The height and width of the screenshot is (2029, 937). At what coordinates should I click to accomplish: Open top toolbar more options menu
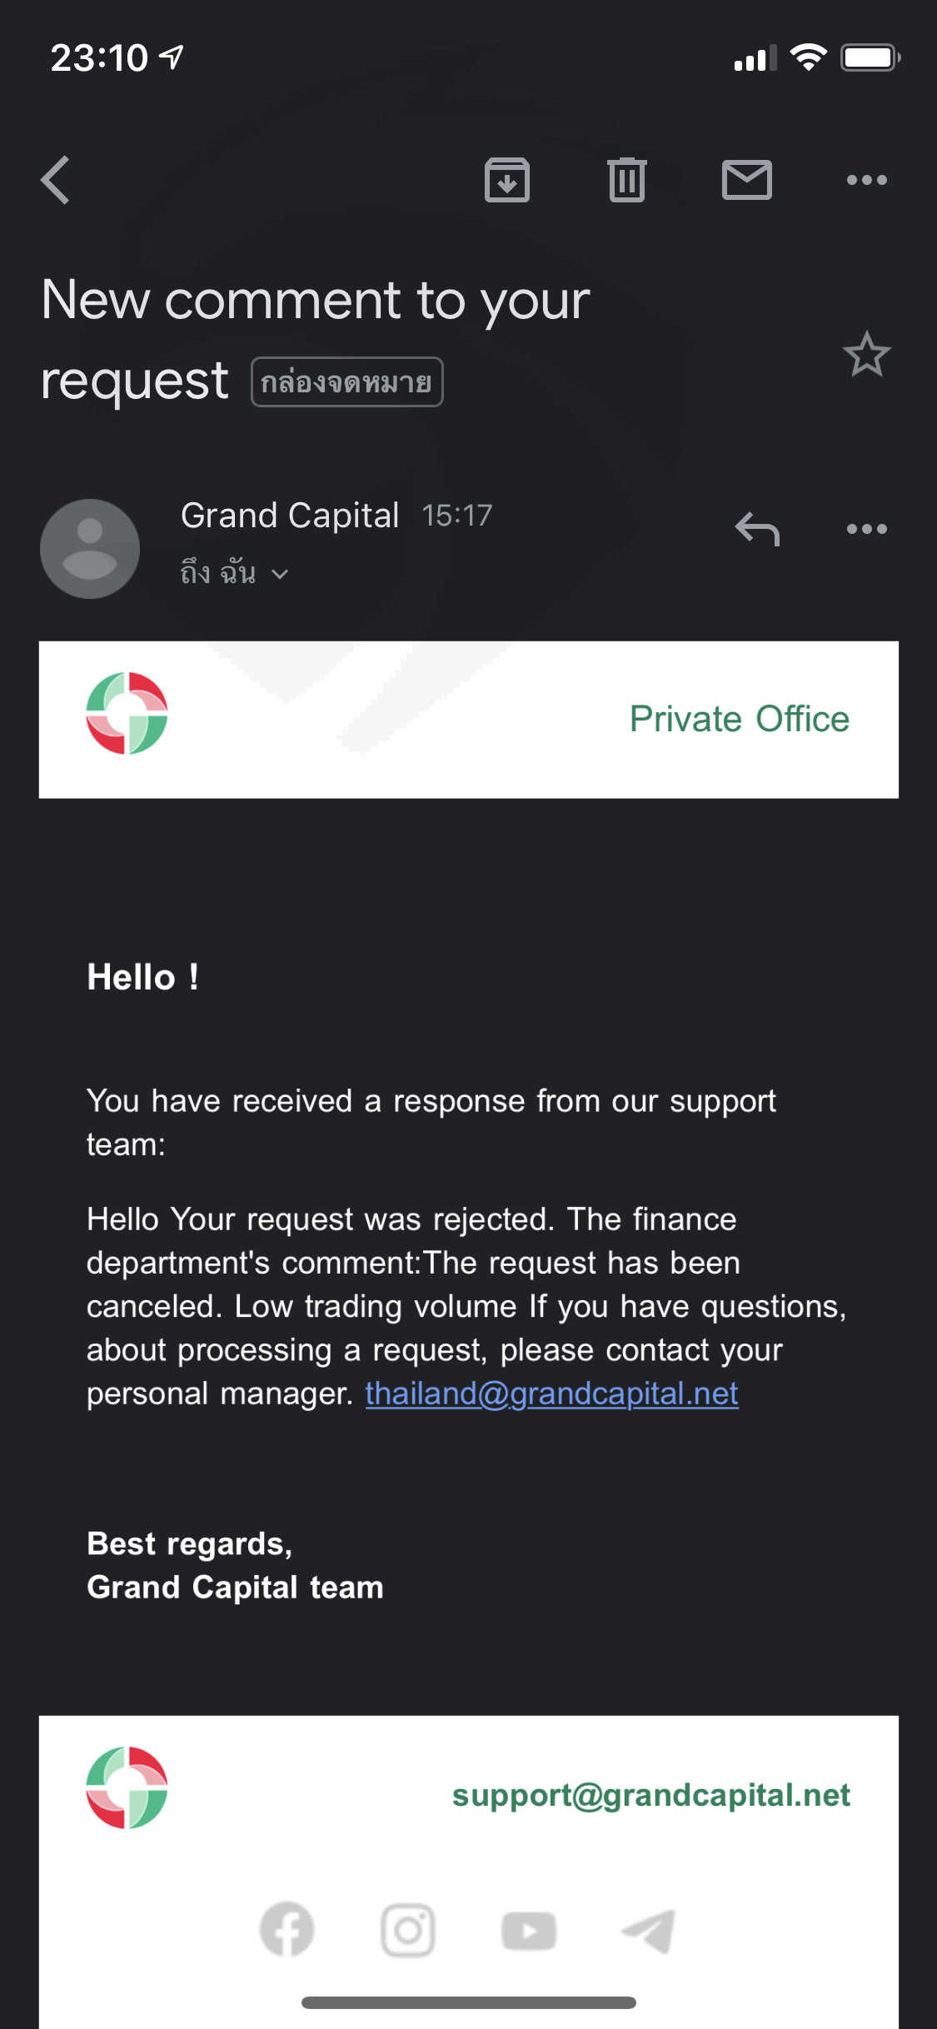click(x=866, y=180)
